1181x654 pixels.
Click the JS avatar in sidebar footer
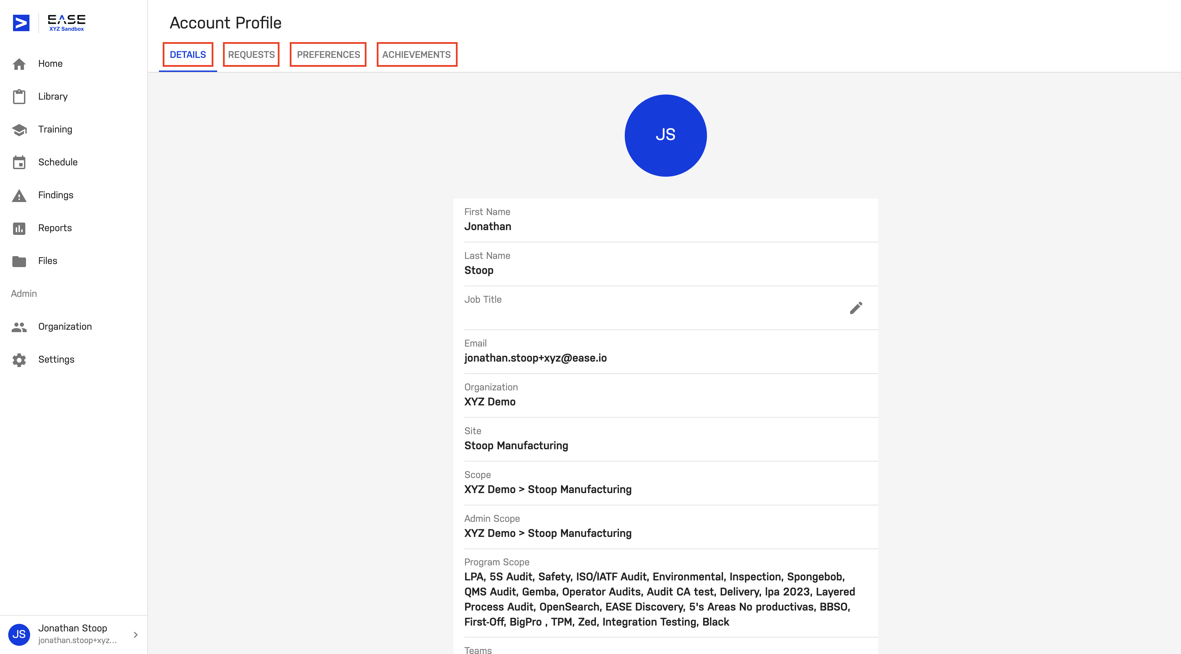point(19,634)
